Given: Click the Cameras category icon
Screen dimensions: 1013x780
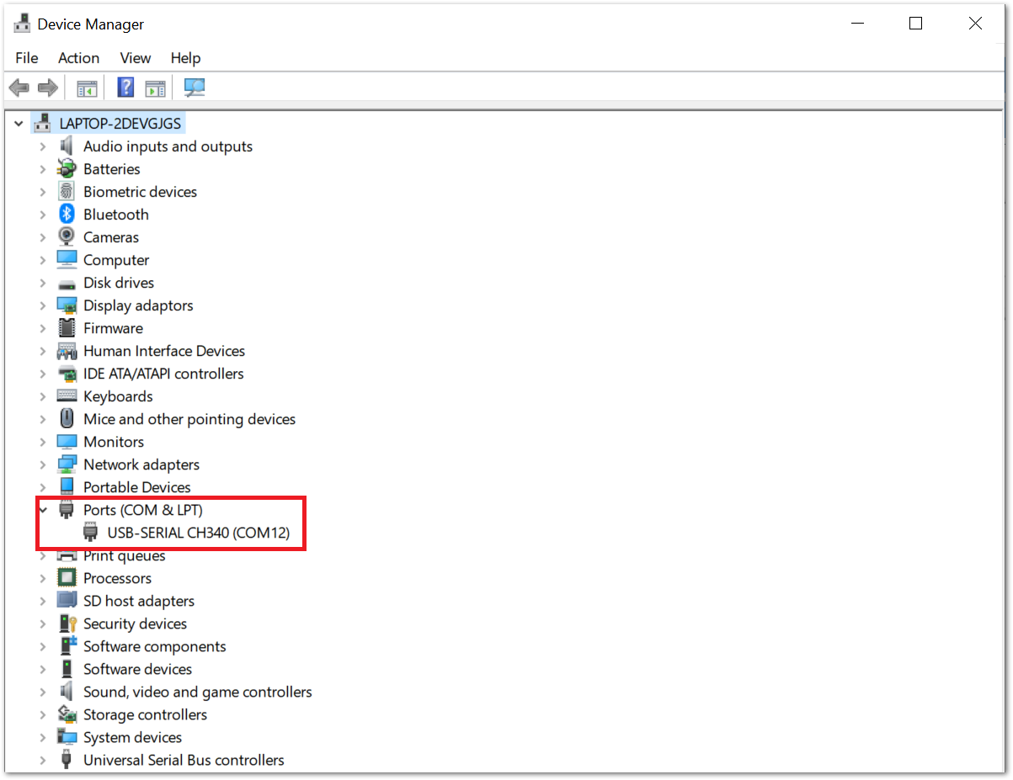Looking at the screenshot, I should click(x=67, y=237).
